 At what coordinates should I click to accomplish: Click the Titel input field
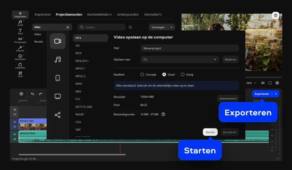189,48
